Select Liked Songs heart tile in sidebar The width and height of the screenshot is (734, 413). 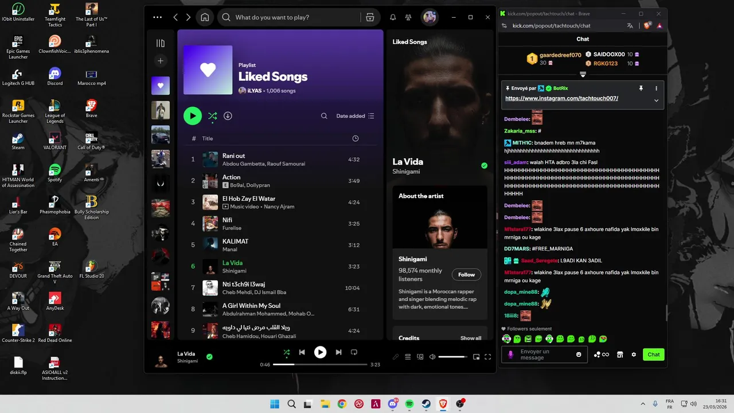coord(161,85)
